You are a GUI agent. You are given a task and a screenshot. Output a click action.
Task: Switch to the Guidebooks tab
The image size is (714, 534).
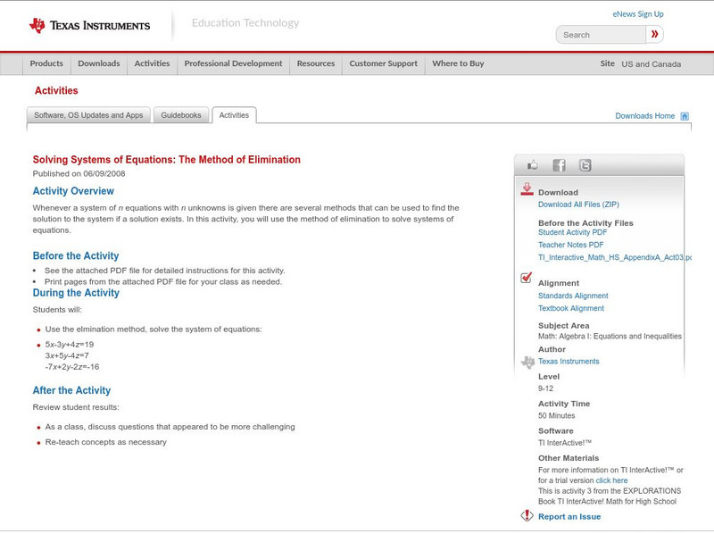point(181,115)
